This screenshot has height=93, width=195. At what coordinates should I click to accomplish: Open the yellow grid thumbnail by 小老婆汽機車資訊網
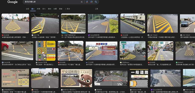73,23
